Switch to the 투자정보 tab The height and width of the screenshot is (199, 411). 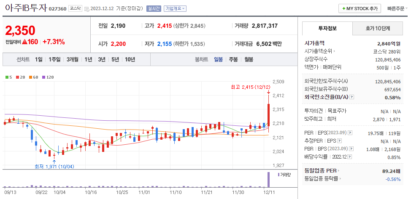pos(327,28)
